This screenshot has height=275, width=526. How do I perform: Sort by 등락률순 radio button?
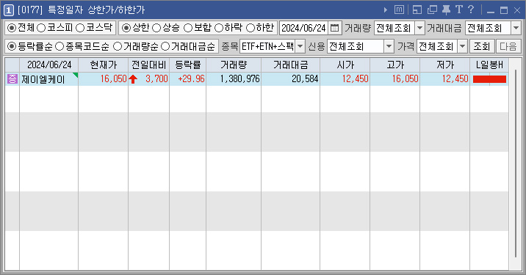[12, 46]
